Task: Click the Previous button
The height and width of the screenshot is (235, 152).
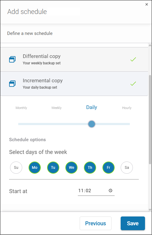Action: [95, 223]
